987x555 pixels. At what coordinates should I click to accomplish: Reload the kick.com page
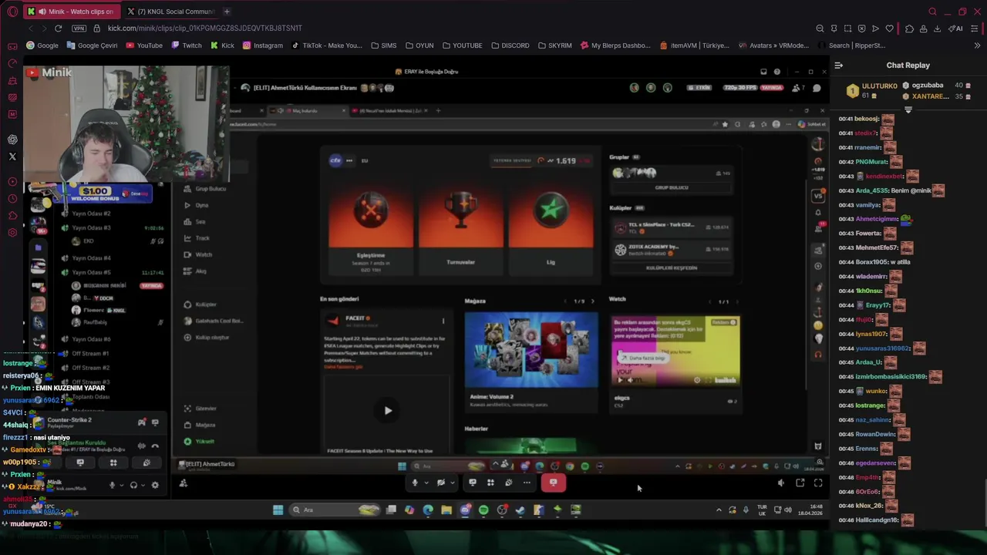tap(58, 29)
